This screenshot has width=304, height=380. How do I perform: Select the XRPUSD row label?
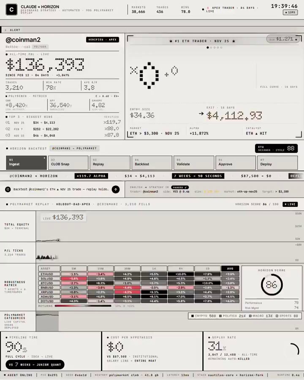[x=49, y=292]
